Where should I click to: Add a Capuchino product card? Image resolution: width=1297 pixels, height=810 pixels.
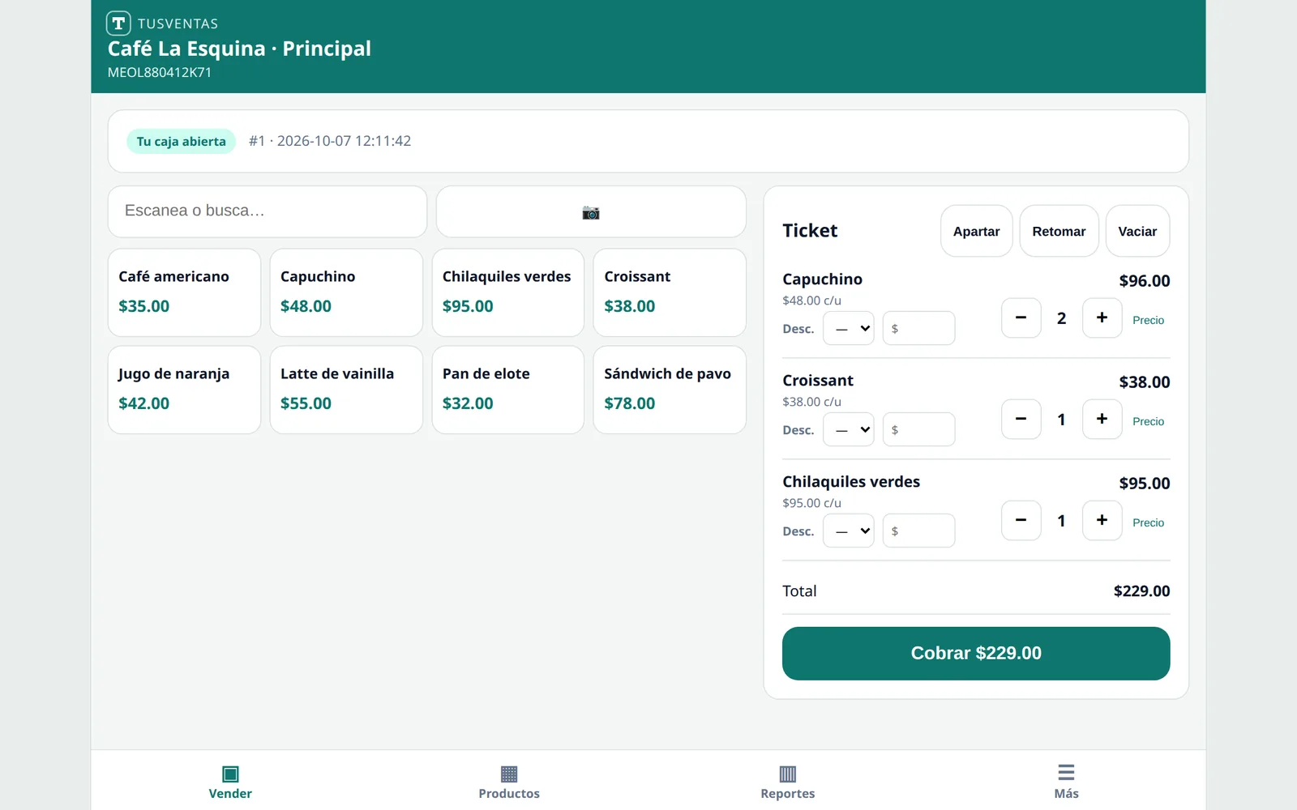346,292
